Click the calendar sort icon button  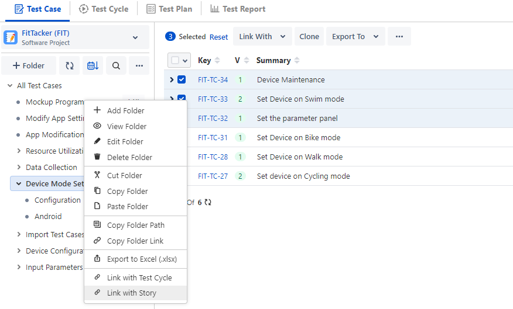[x=93, y=65]
